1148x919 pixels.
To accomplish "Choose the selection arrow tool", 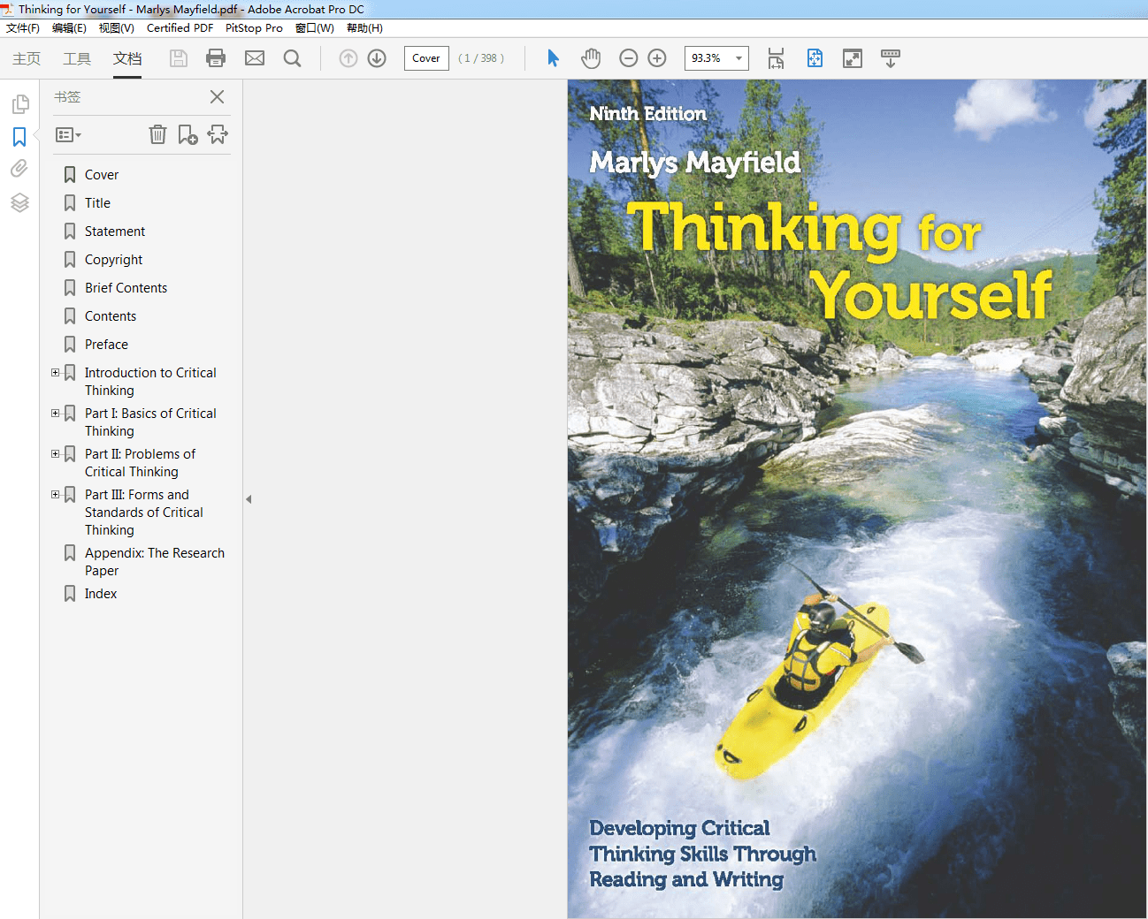I will click(553, 58).
